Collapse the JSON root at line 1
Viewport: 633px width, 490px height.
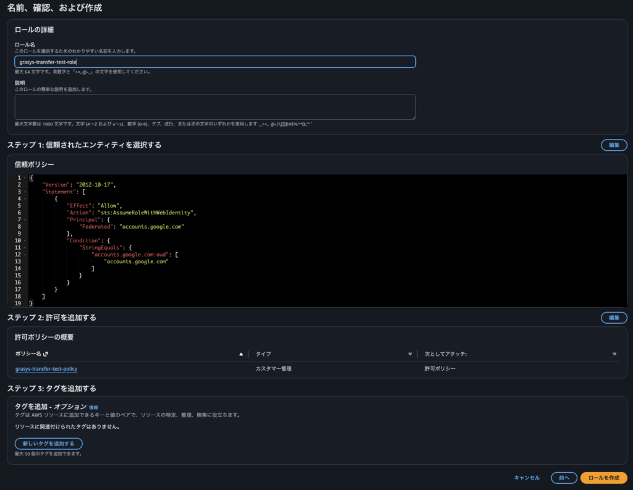coord(25,178)
